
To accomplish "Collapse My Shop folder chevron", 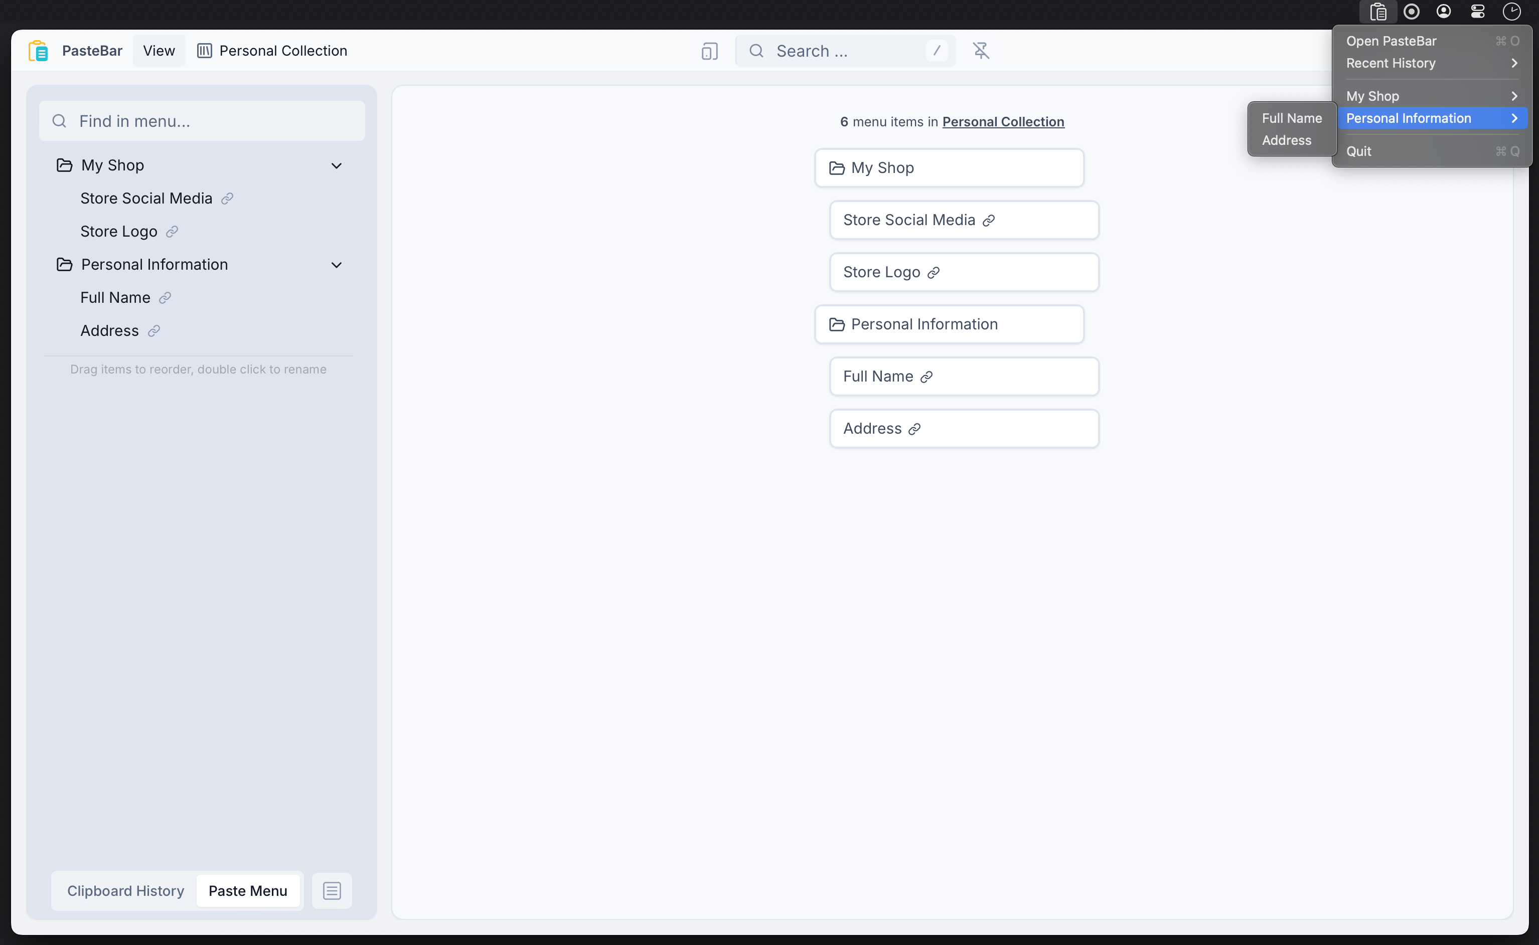I will 337,165.
